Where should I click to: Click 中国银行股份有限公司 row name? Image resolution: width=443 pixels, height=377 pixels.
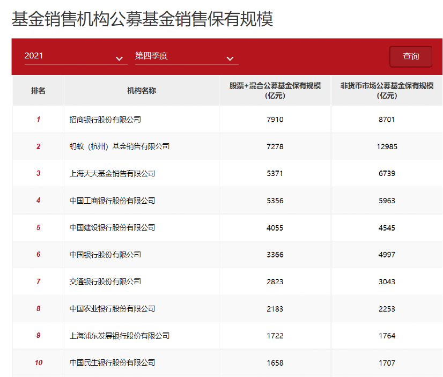tap(105, 254)
